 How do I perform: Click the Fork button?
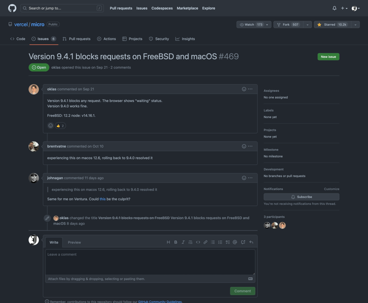pyautogui.click(x=288, y=24)
